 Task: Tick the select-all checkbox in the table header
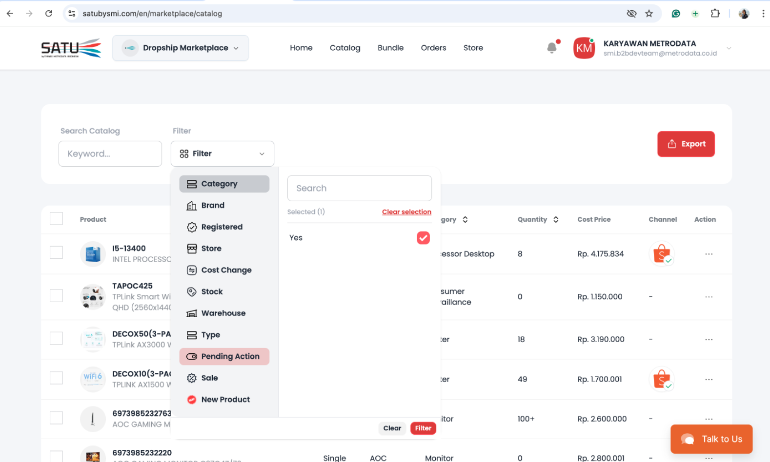point(57,219)
